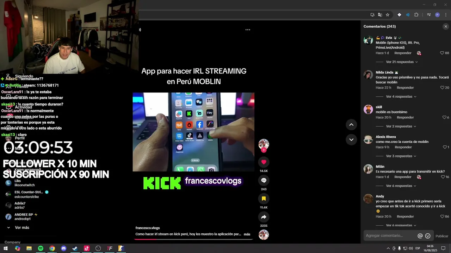Open Chrome media controls icon
The width and height of the screenshot is (451, 253).
coord(429,15)
